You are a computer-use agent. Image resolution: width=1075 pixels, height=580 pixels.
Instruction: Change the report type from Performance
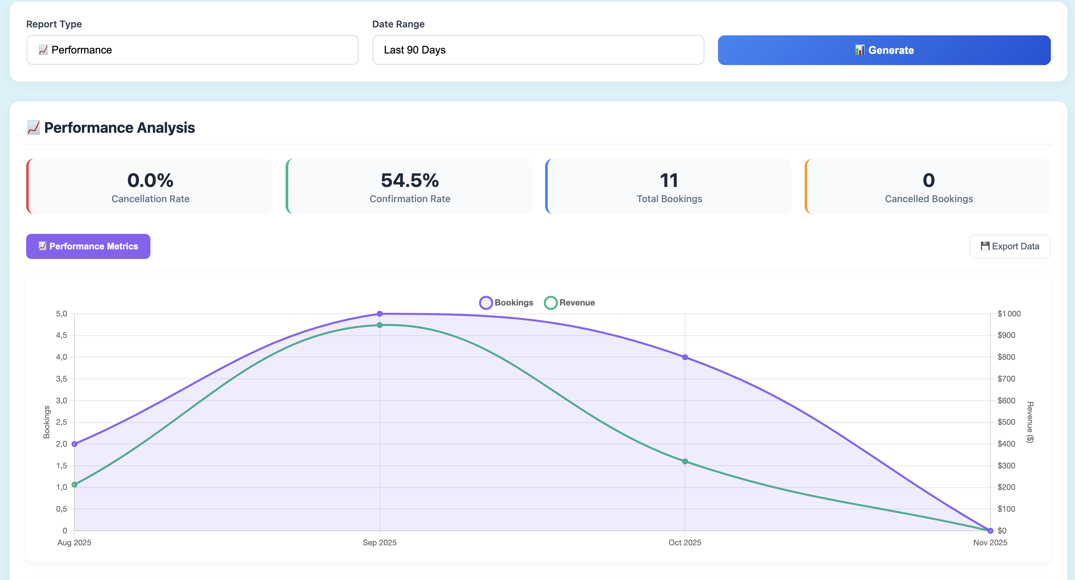192,50
